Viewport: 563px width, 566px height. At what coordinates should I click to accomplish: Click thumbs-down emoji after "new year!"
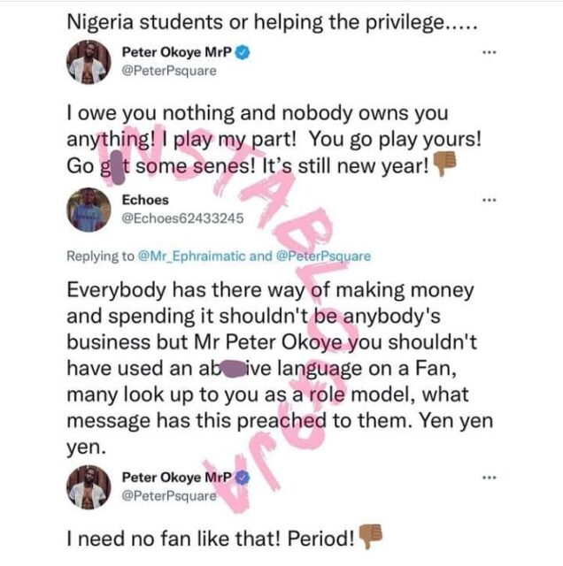(444, 163)
